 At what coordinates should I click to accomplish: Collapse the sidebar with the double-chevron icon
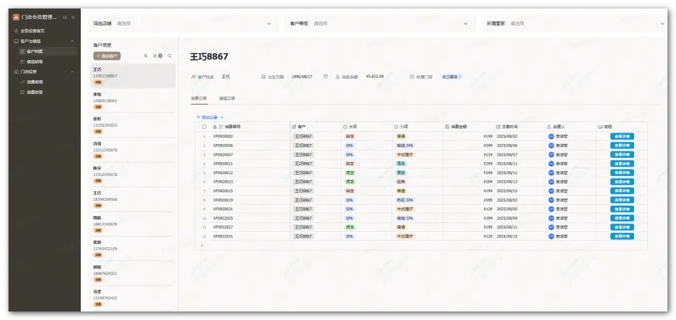pyautogui.click(x=73, y=18)
